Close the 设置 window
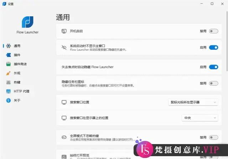Viewport: 228px width, 159px height. [x=222, y=4]
